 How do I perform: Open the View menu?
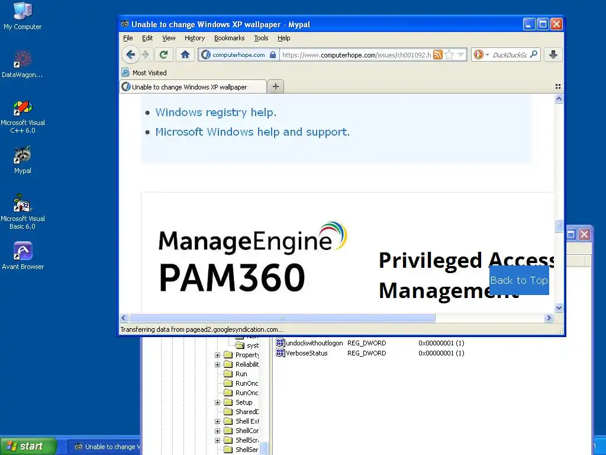point(169,38)
